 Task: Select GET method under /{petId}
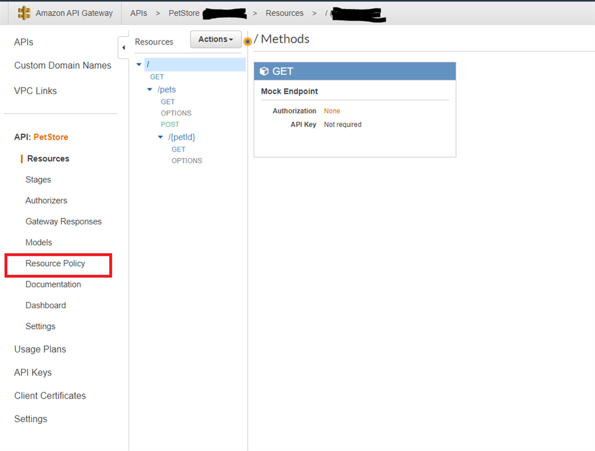(178, 149)
